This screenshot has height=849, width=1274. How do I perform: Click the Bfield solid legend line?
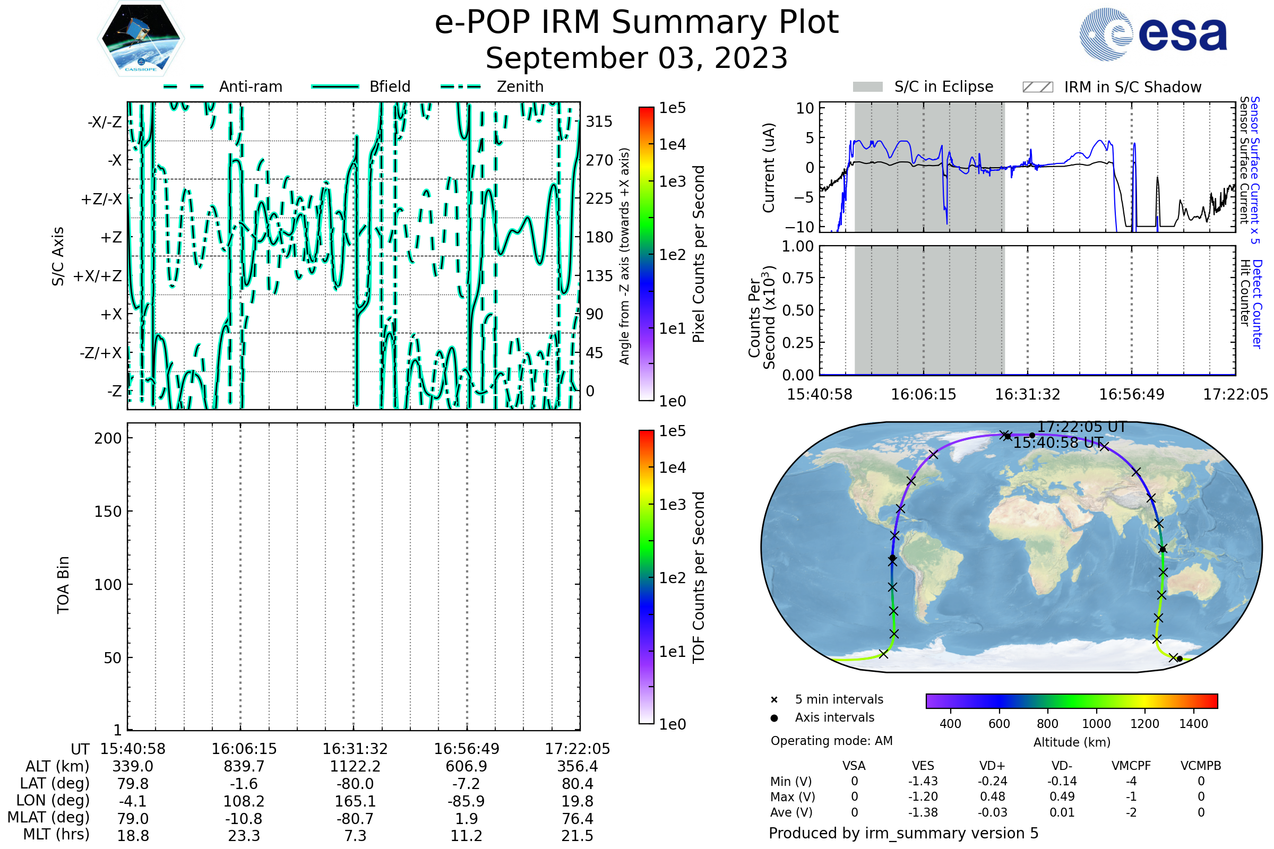(x=335, y=86)
